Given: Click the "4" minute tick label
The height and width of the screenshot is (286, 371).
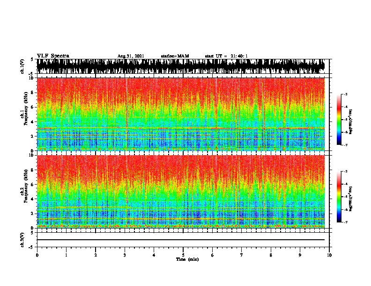Looking at the screenshot, I should pos(154,255).
